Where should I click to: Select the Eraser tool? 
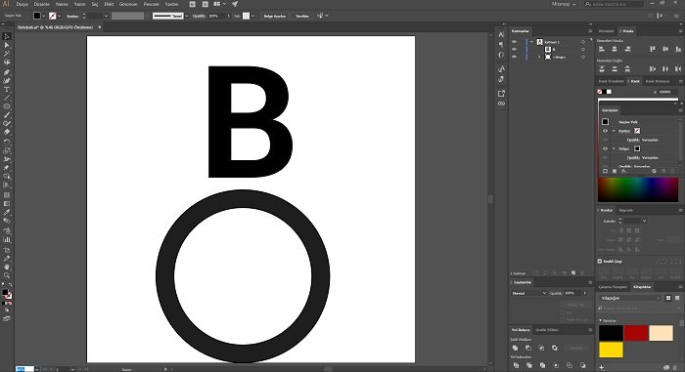coord(7,132)
